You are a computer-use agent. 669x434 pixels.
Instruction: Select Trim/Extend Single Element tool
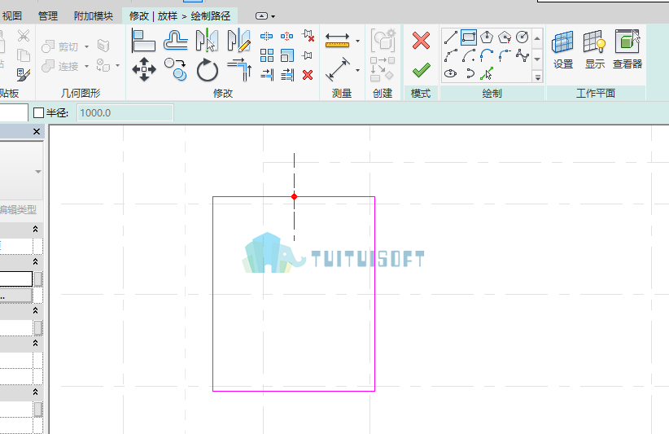click(267, 75)
